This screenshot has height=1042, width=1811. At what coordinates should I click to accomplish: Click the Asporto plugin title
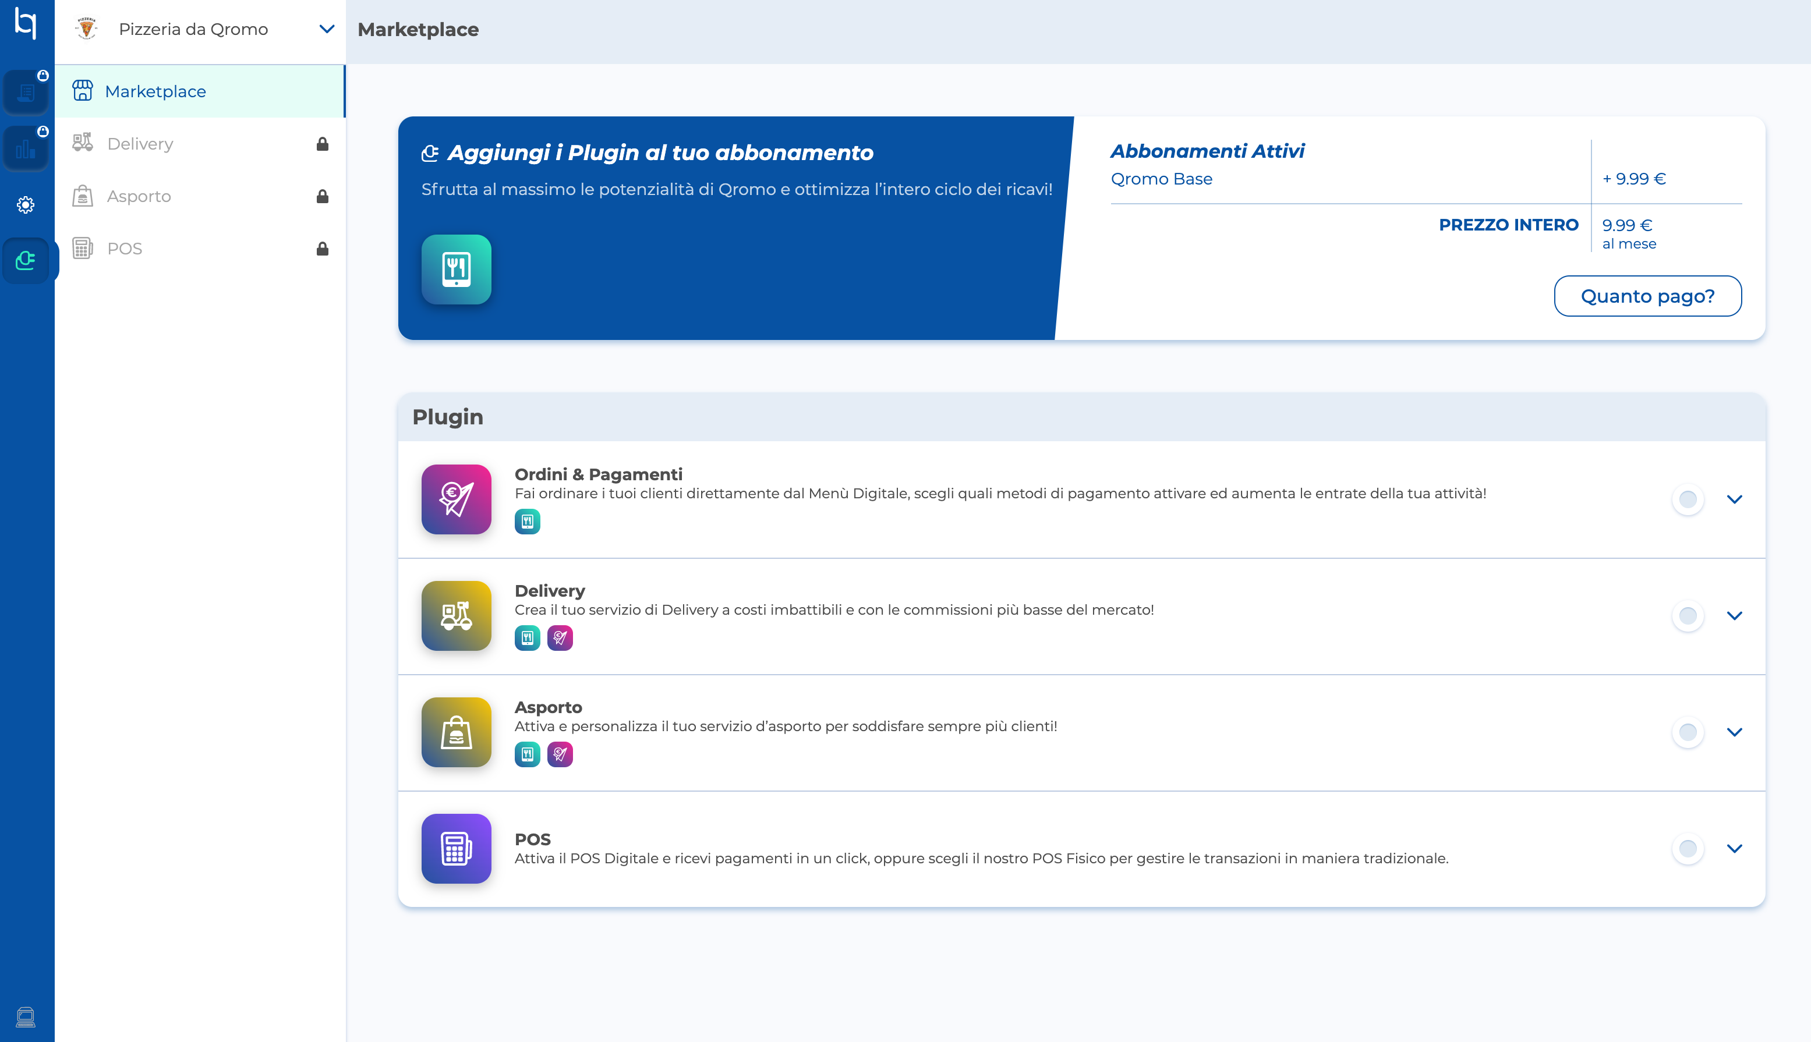(549, 707)
